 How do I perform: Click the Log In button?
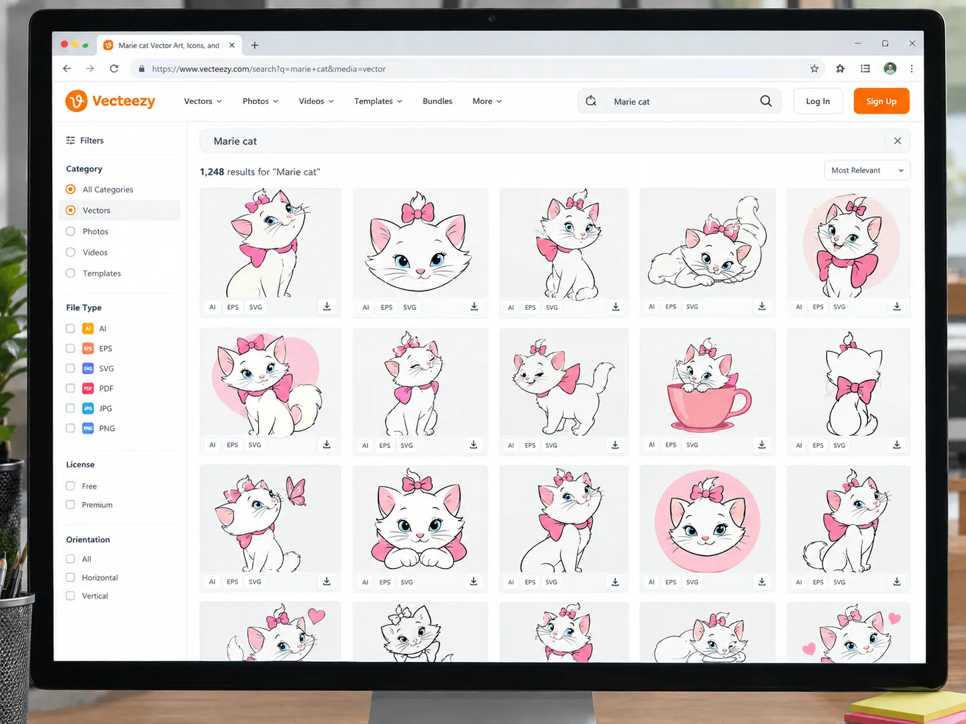tap(818, 101)
